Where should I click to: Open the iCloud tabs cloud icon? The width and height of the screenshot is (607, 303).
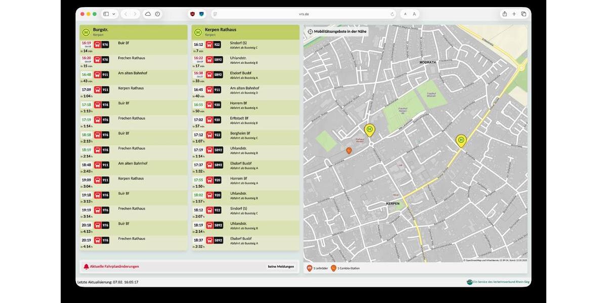[148, 14]
